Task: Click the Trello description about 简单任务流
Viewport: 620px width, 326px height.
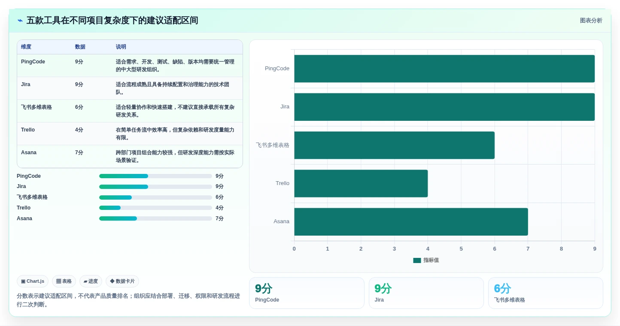Action: pos(175,134)
